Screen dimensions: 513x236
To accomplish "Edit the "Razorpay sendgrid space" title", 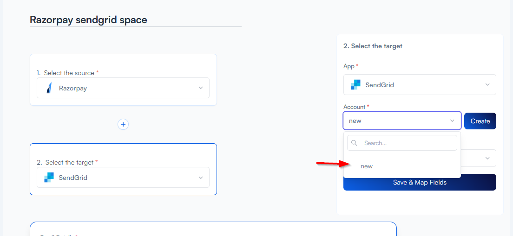I will [x=88, y=20].
